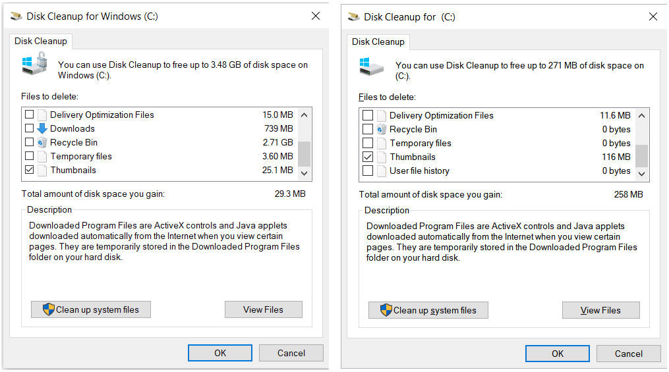Screen dimensions: 669x372
Task: Click User file history page icon
Action: (x=382, y=171)
